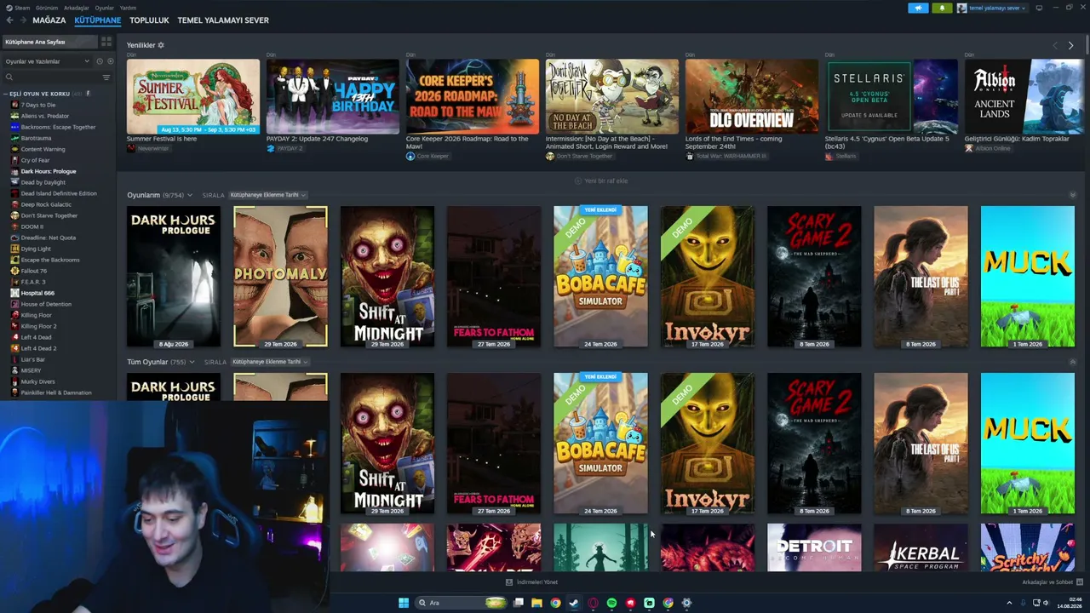Open the Görünüm menu

47,8
